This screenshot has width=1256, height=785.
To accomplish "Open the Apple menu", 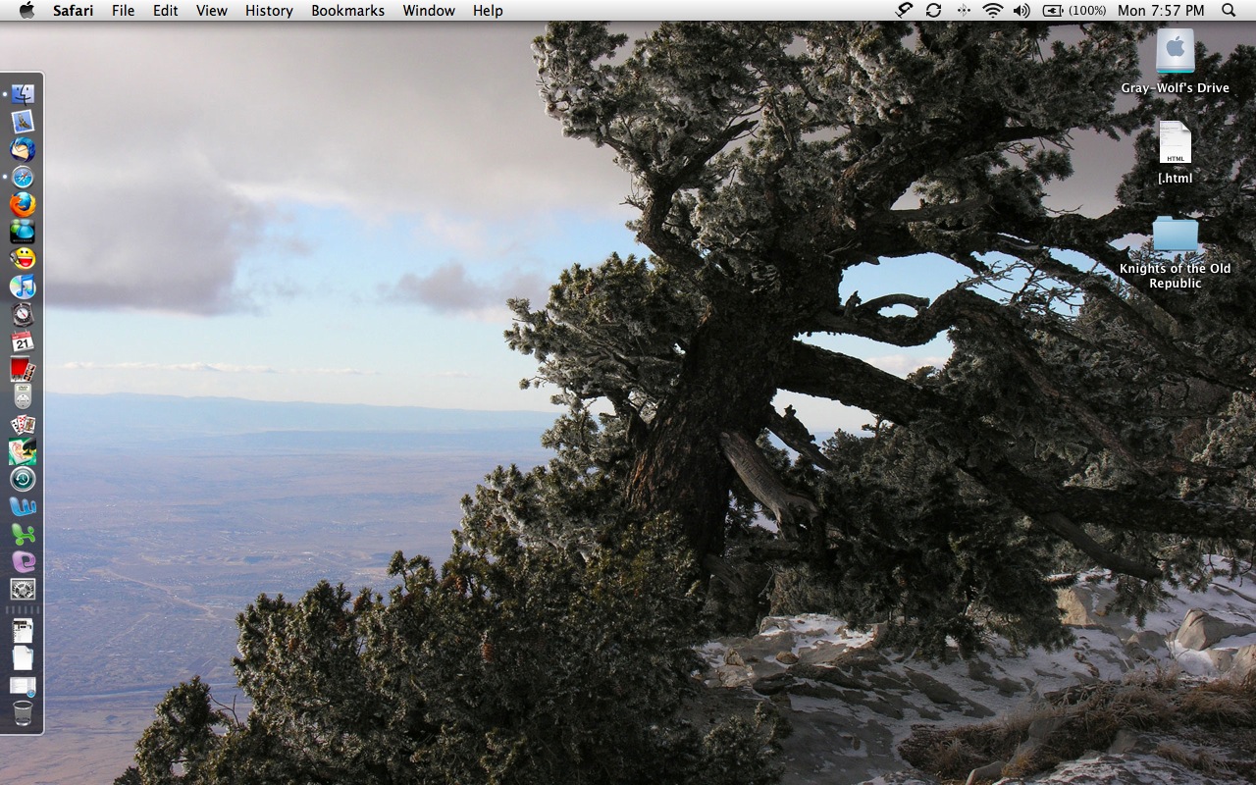I will click(26, 11).
